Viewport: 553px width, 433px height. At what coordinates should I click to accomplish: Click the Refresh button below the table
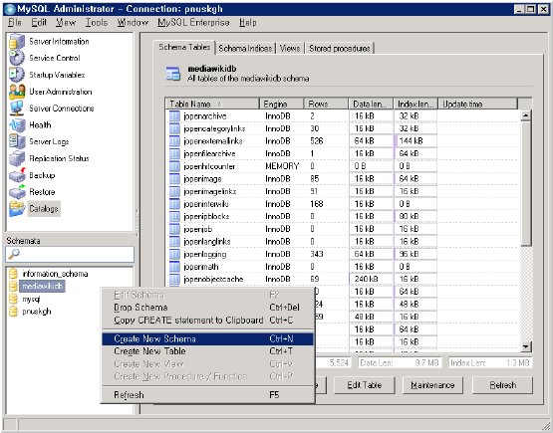point(502,385)
